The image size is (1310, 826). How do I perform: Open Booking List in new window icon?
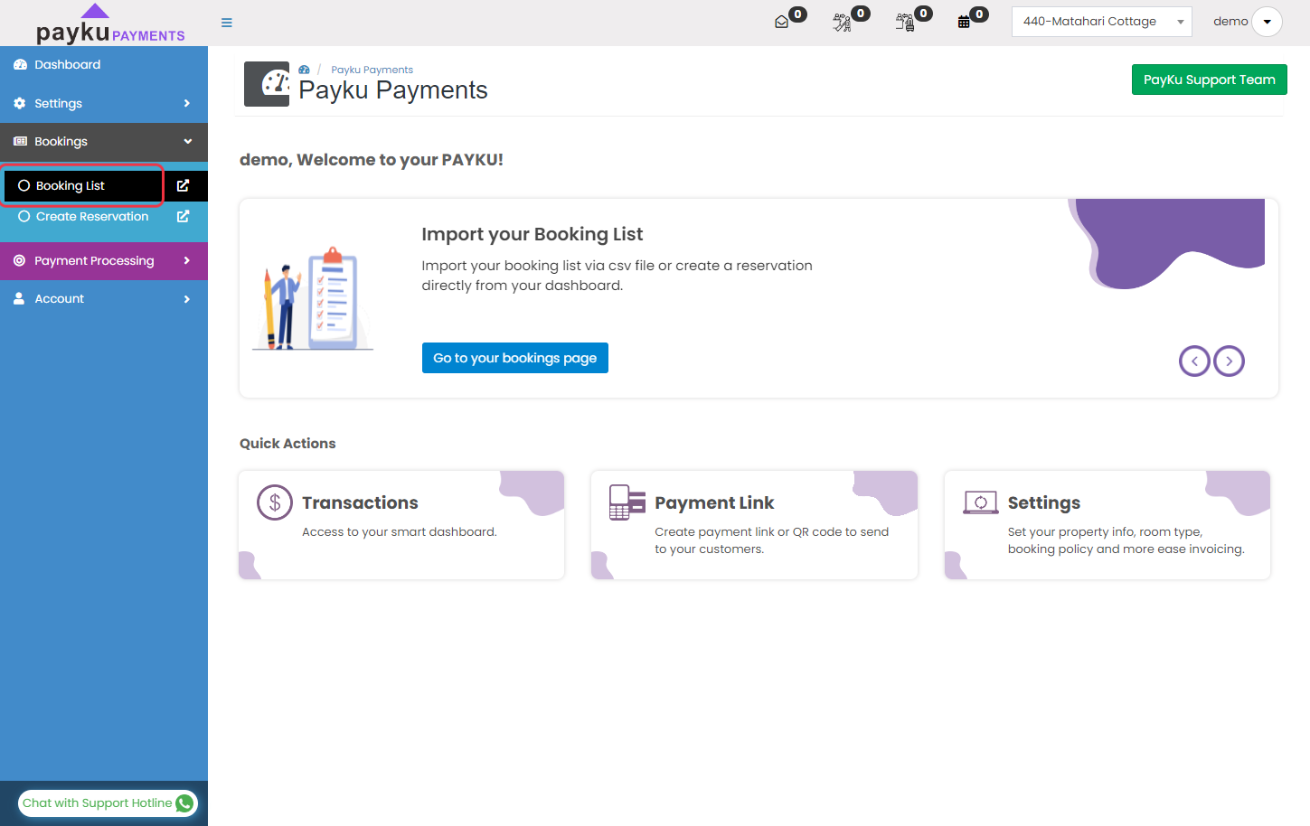[x=184, y=185]
